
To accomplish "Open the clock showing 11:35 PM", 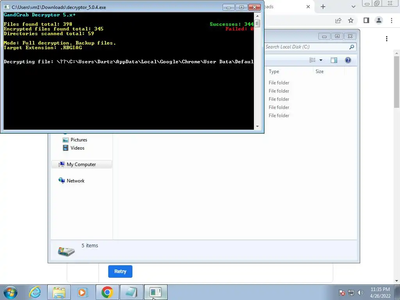I will pyautogui.click(x=380, y=293).
